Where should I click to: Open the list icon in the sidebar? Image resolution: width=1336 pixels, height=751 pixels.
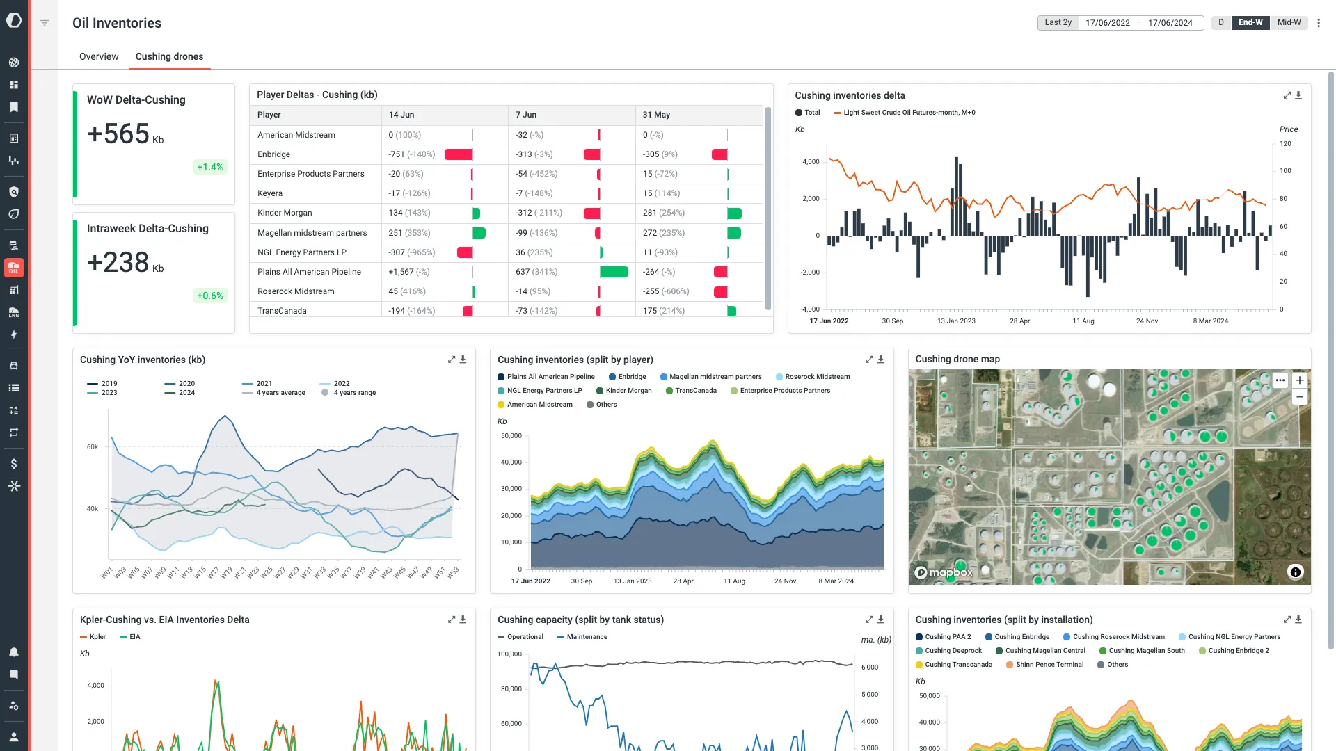[x=14, y=388]
